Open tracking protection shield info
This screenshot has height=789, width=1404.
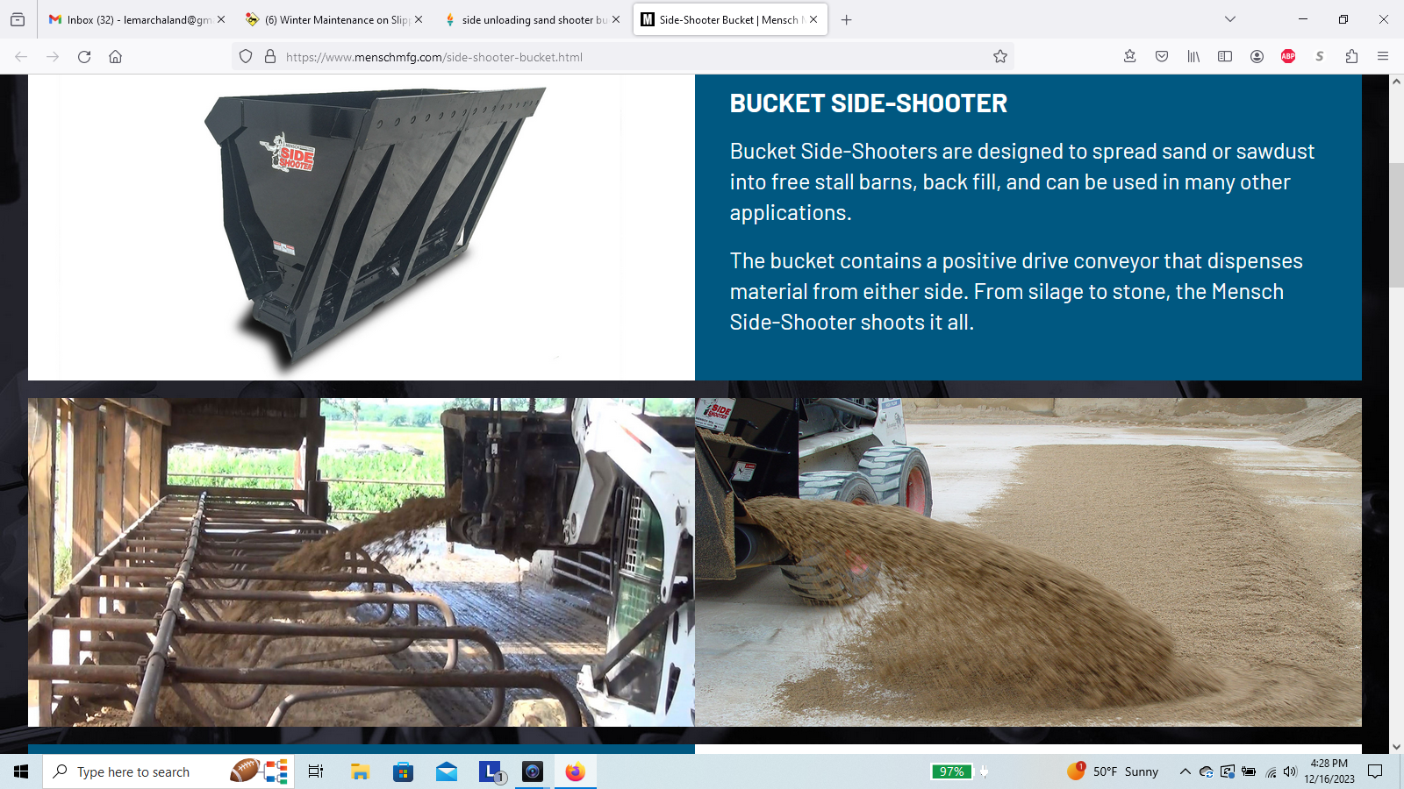click(x=246, y=57)
